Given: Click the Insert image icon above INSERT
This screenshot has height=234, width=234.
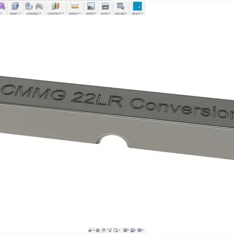Looking at the screenshot, I should (91, 6).
